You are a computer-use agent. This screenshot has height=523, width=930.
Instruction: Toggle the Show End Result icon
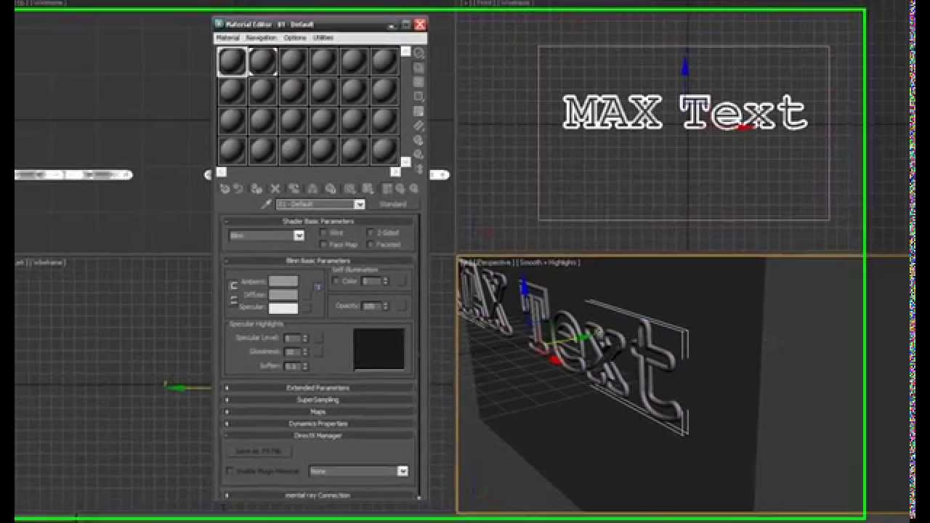(x=387, y=189)
